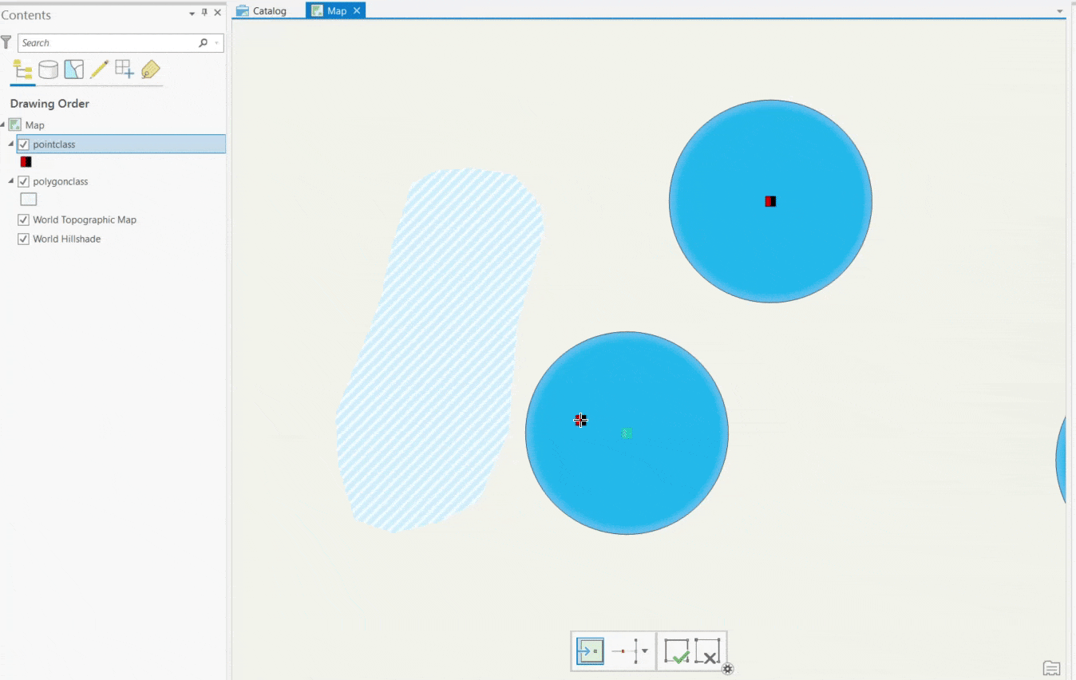Switch to the Catalog tab
Screen dimensions: 1076x680
tap(261, 10)
